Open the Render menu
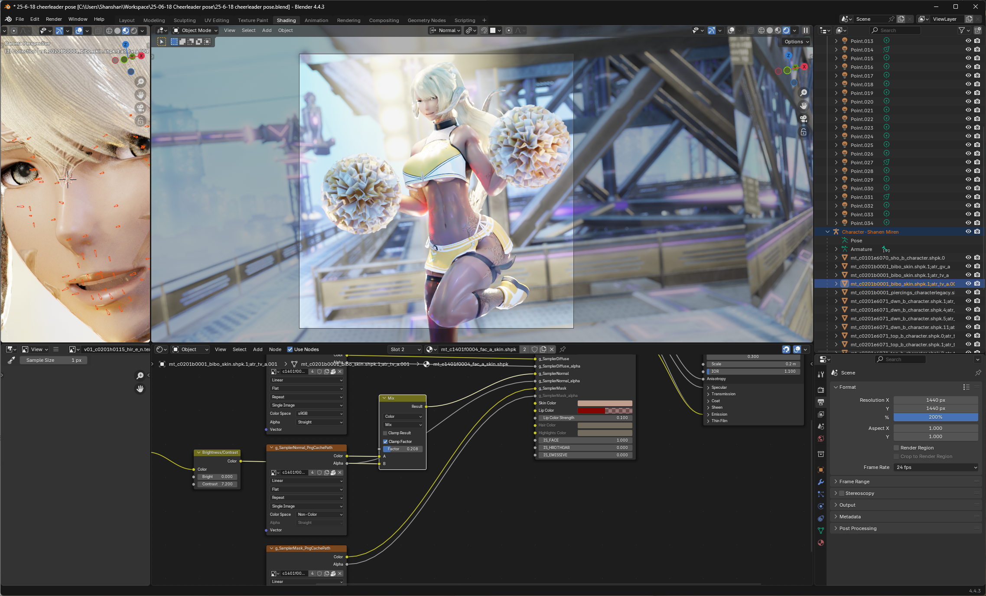Screen dimensions: 986x596 pyautogui.click(x=54, y=19)
